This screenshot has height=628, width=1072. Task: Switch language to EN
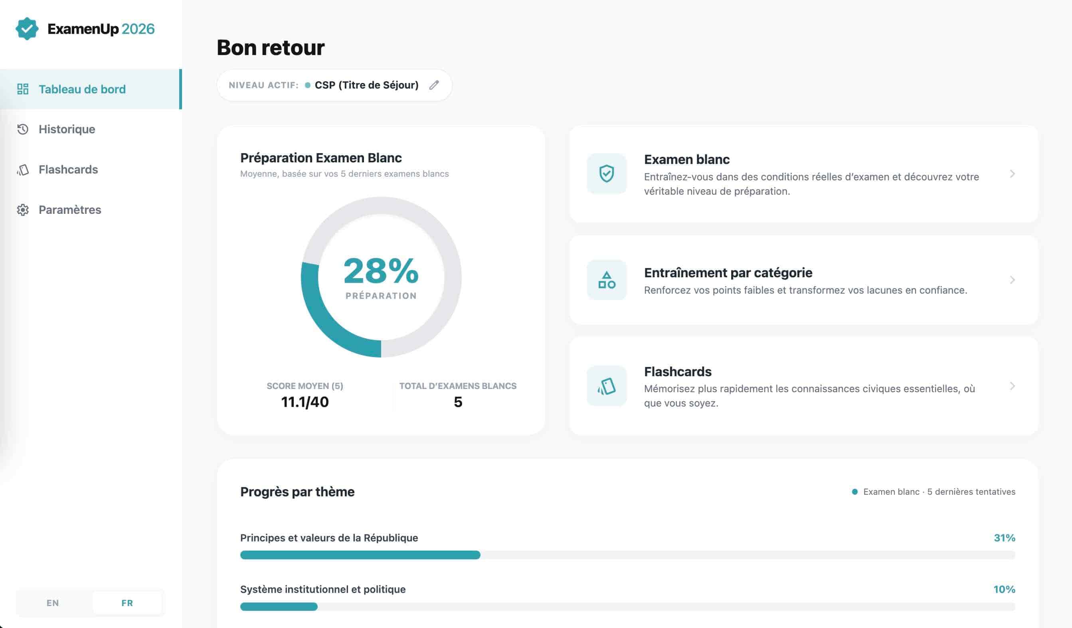coord(53,603)
